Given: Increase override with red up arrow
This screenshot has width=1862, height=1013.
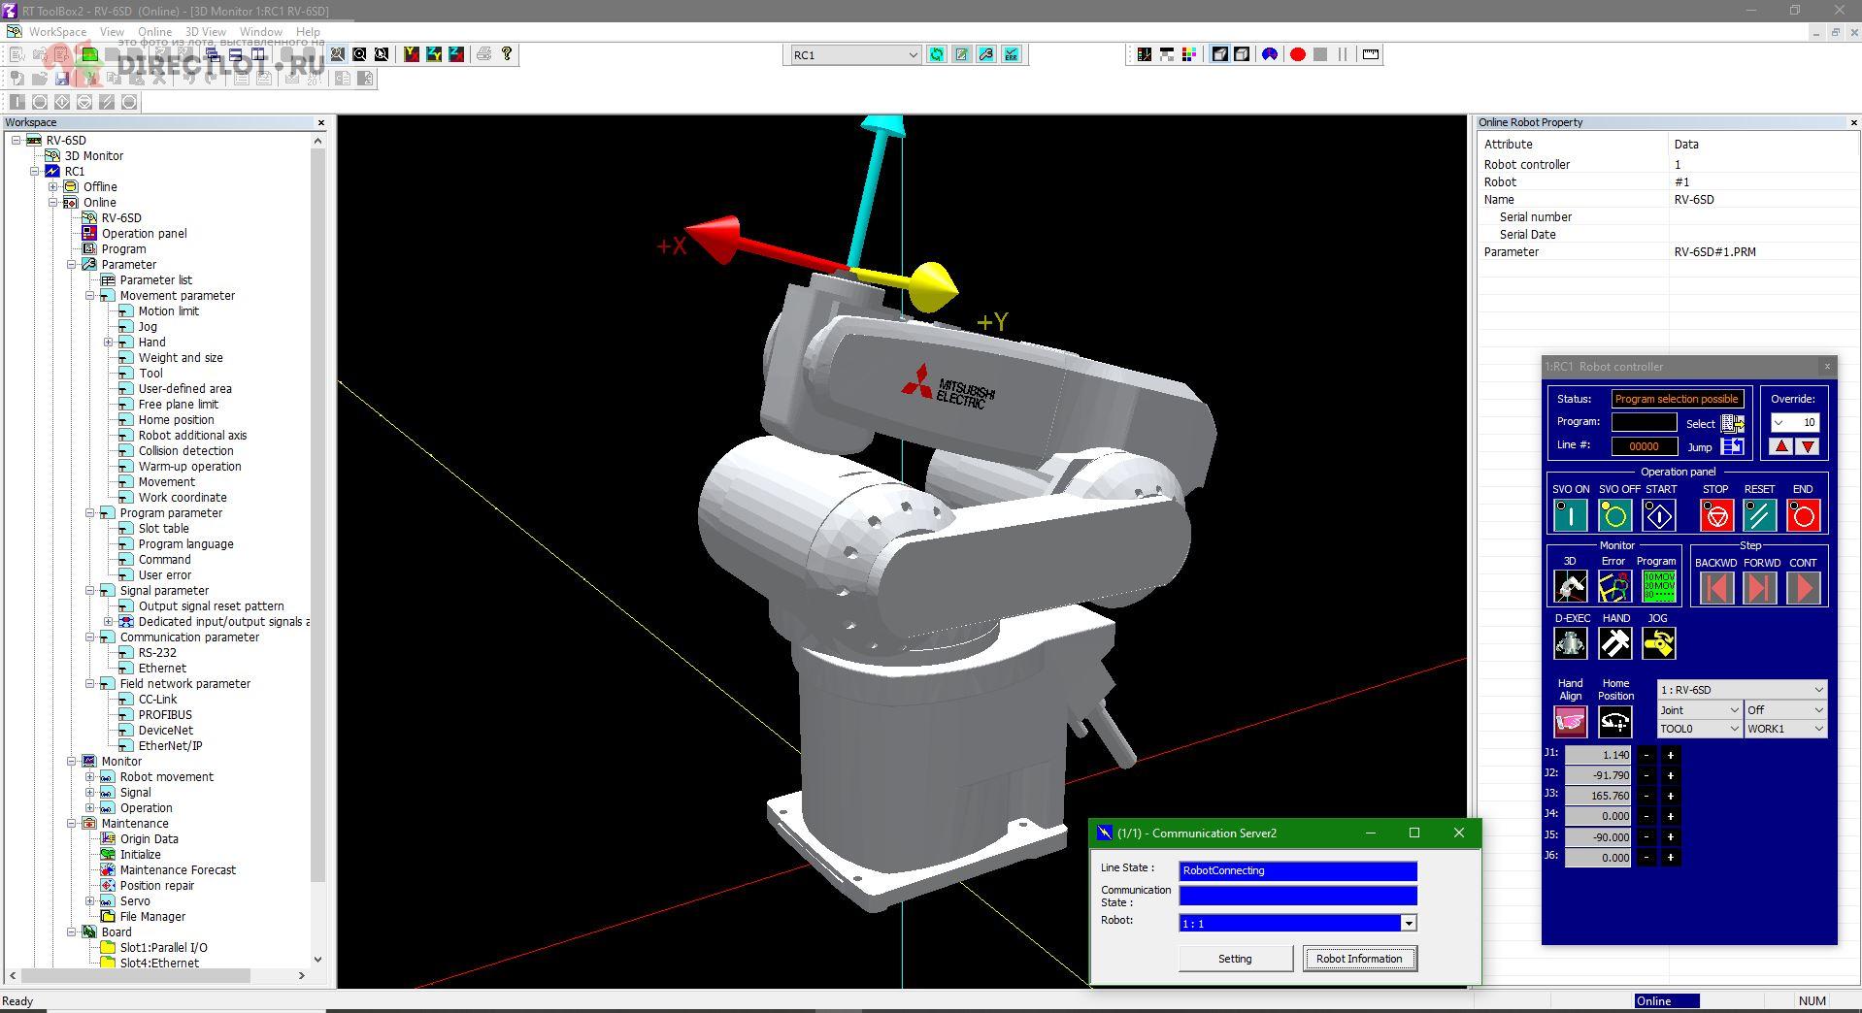Looking at the screenshot, I should click(1781, 446).
